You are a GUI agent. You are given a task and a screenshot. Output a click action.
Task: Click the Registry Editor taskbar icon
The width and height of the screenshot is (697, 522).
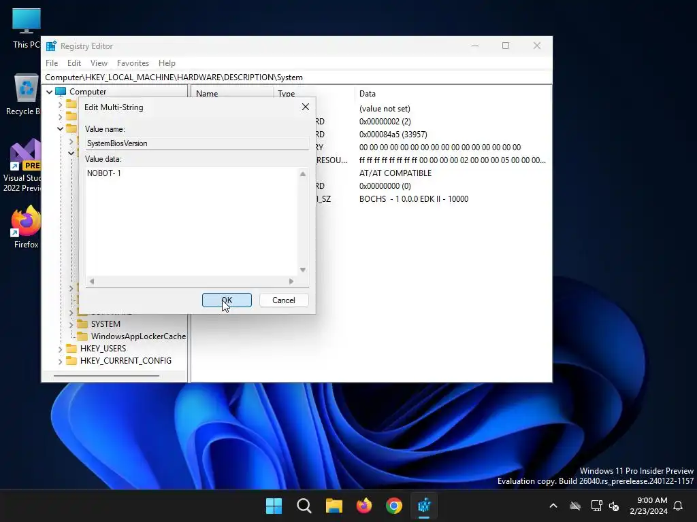pyautogui.click(x=424, y=506)
